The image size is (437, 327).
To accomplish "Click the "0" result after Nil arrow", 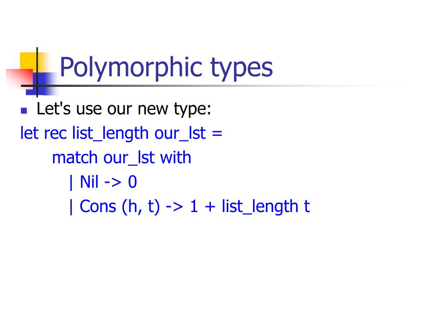I will [132, 182].
